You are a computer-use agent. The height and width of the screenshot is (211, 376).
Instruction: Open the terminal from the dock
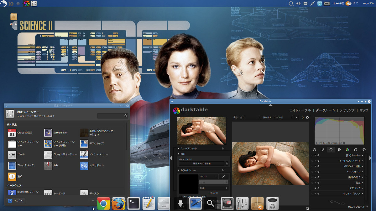tap(133, 204)
